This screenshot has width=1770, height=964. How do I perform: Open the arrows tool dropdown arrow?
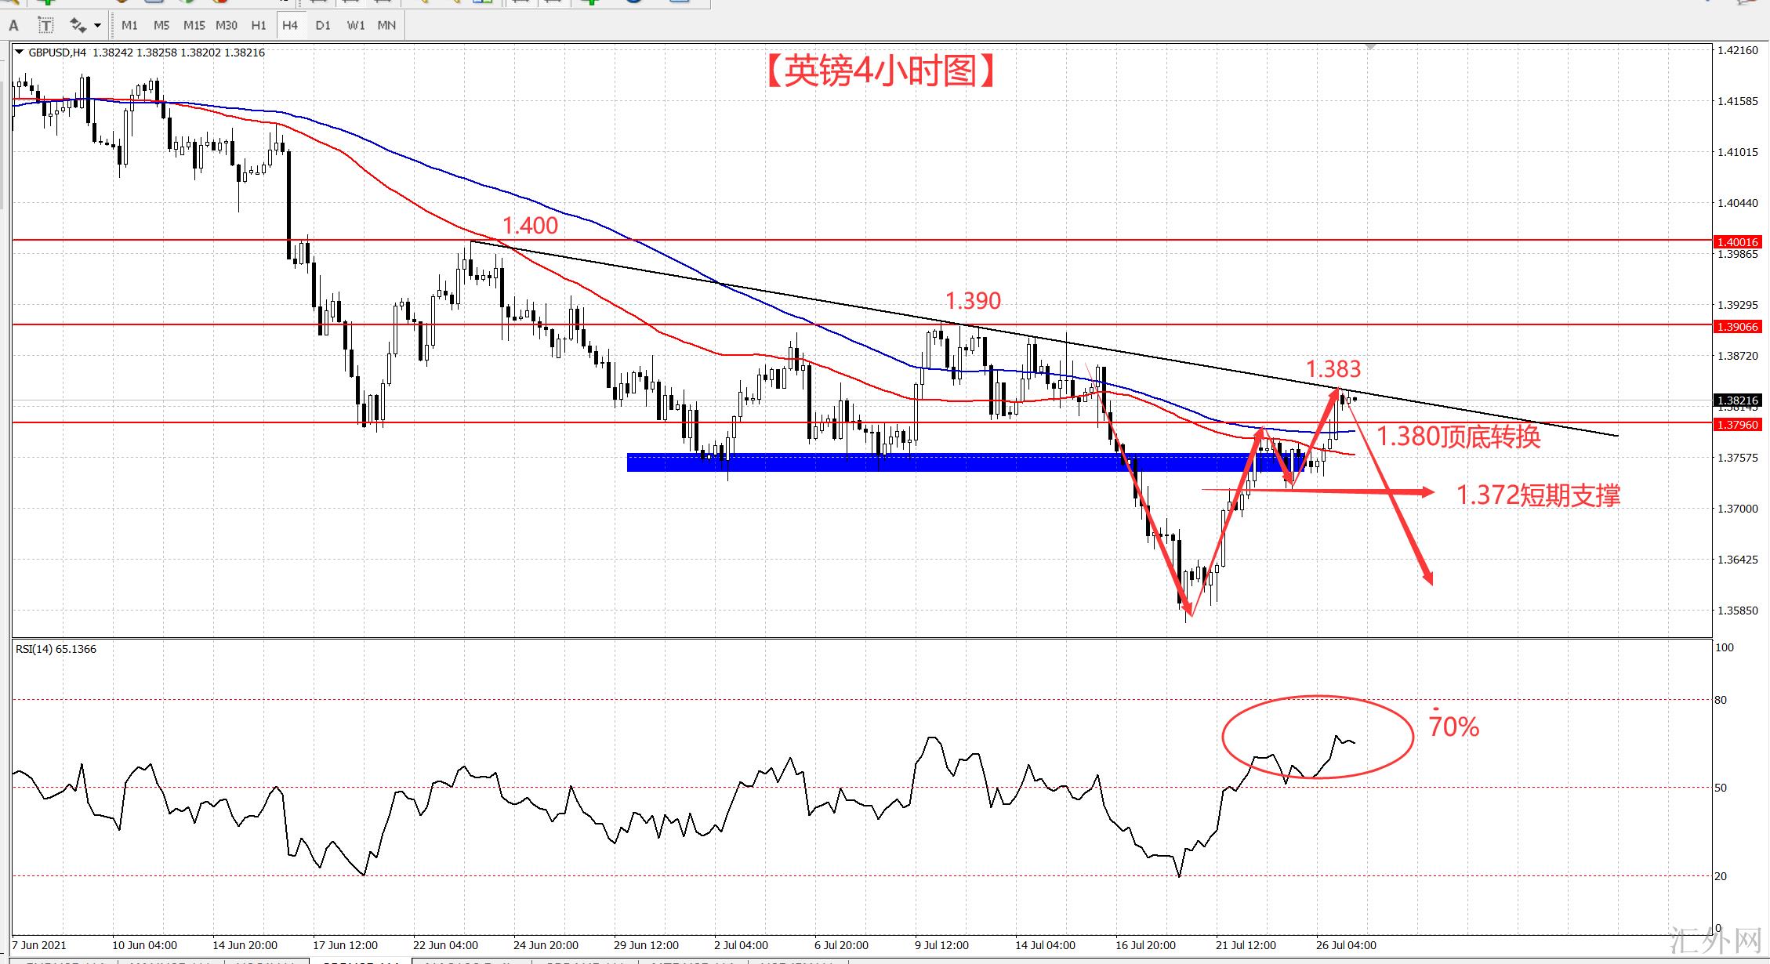point(97,26)
